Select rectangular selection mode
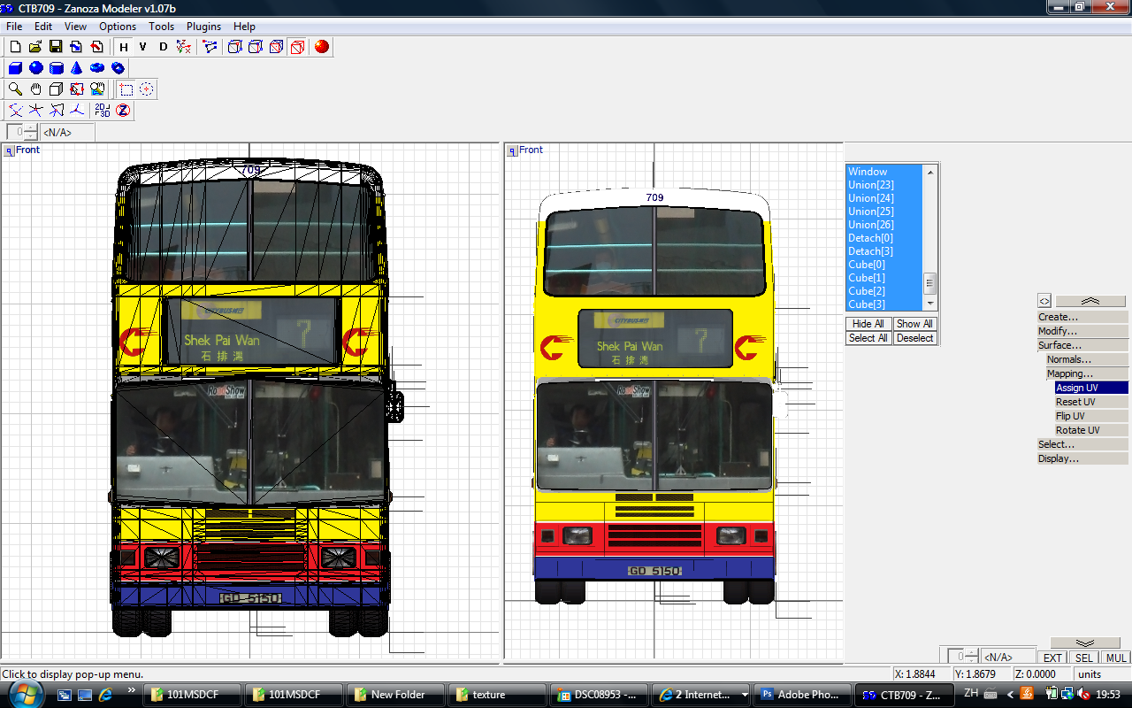 point(126,89)
